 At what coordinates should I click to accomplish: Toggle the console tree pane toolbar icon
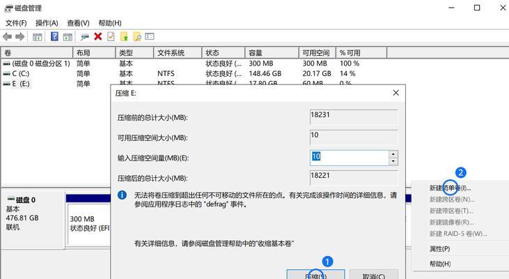(38, 37)
